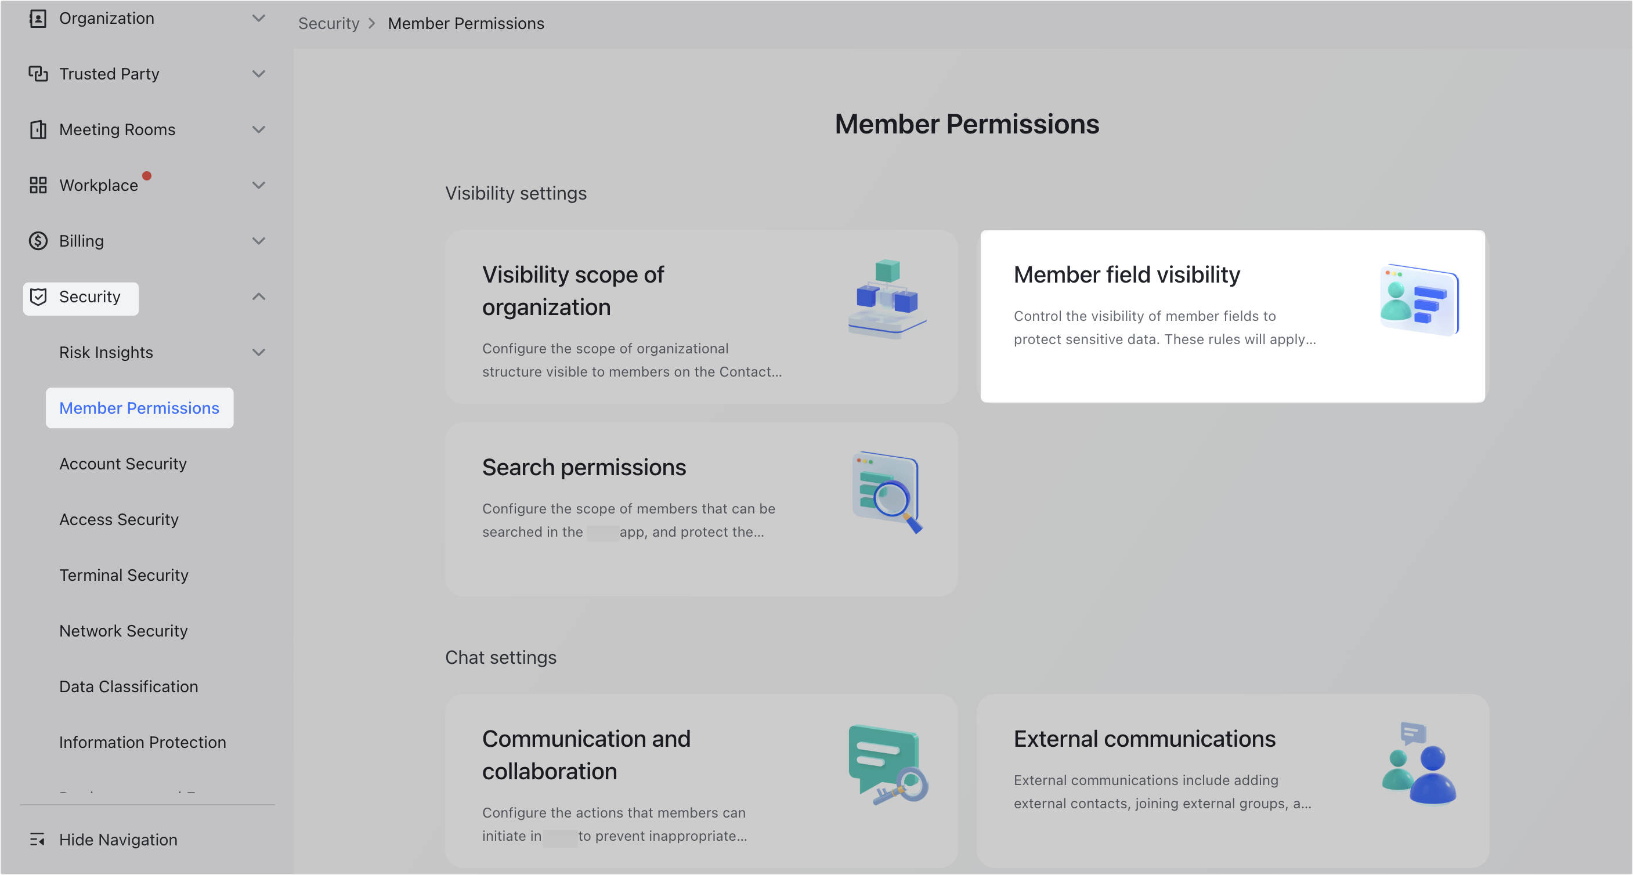Click the Billing dollar icon
This screenshot has width=1633, height=875.
point(37,241)
